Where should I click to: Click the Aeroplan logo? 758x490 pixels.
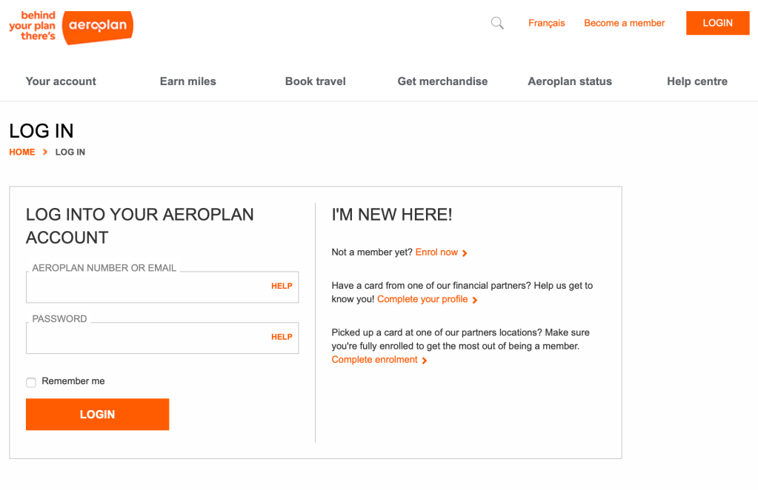tap(97, 26)
